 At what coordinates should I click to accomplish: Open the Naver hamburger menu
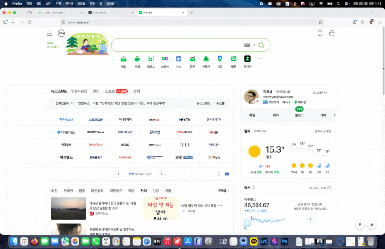click(x=50, y=33)
